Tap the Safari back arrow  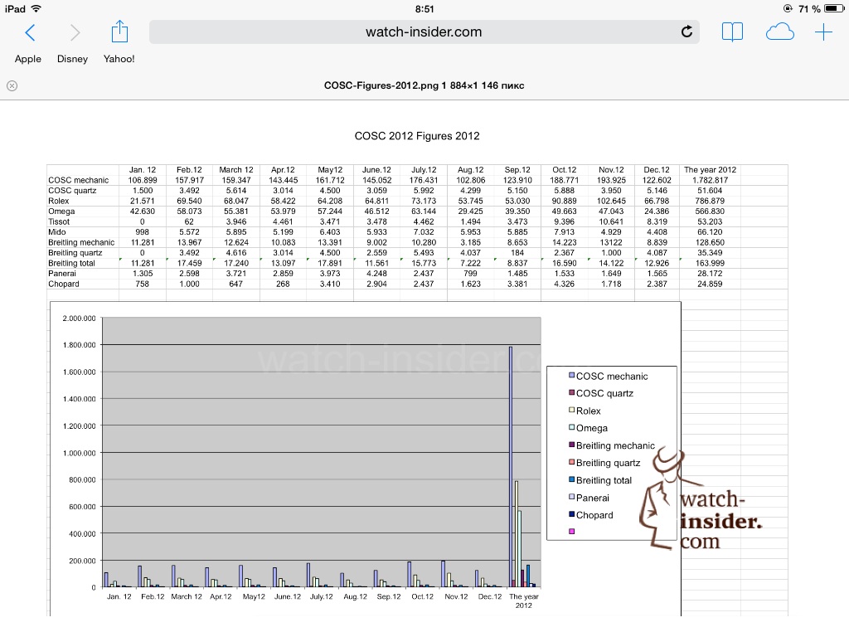tap(30, 32)
